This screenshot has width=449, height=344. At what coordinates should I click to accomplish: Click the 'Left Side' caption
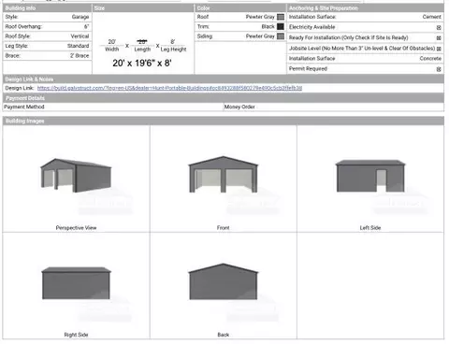pos(370,228)
